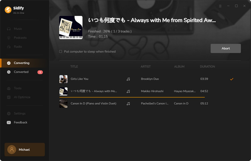Click the Converted clock icon
The width and height of the screenshot is (251, 161).
click(x=9, y=72)
